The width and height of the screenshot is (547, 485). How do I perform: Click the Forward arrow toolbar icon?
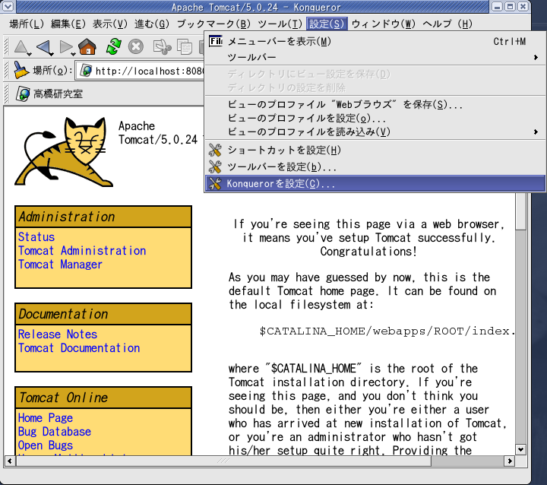pos(65,47)
